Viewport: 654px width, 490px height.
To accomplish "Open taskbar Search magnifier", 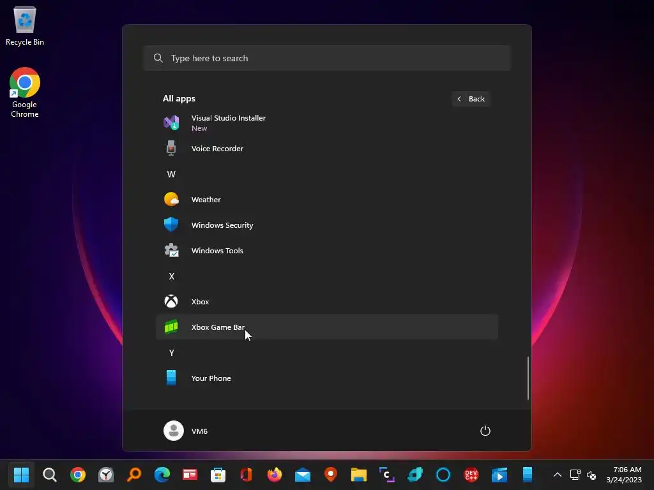I will (x=50, y=475).
